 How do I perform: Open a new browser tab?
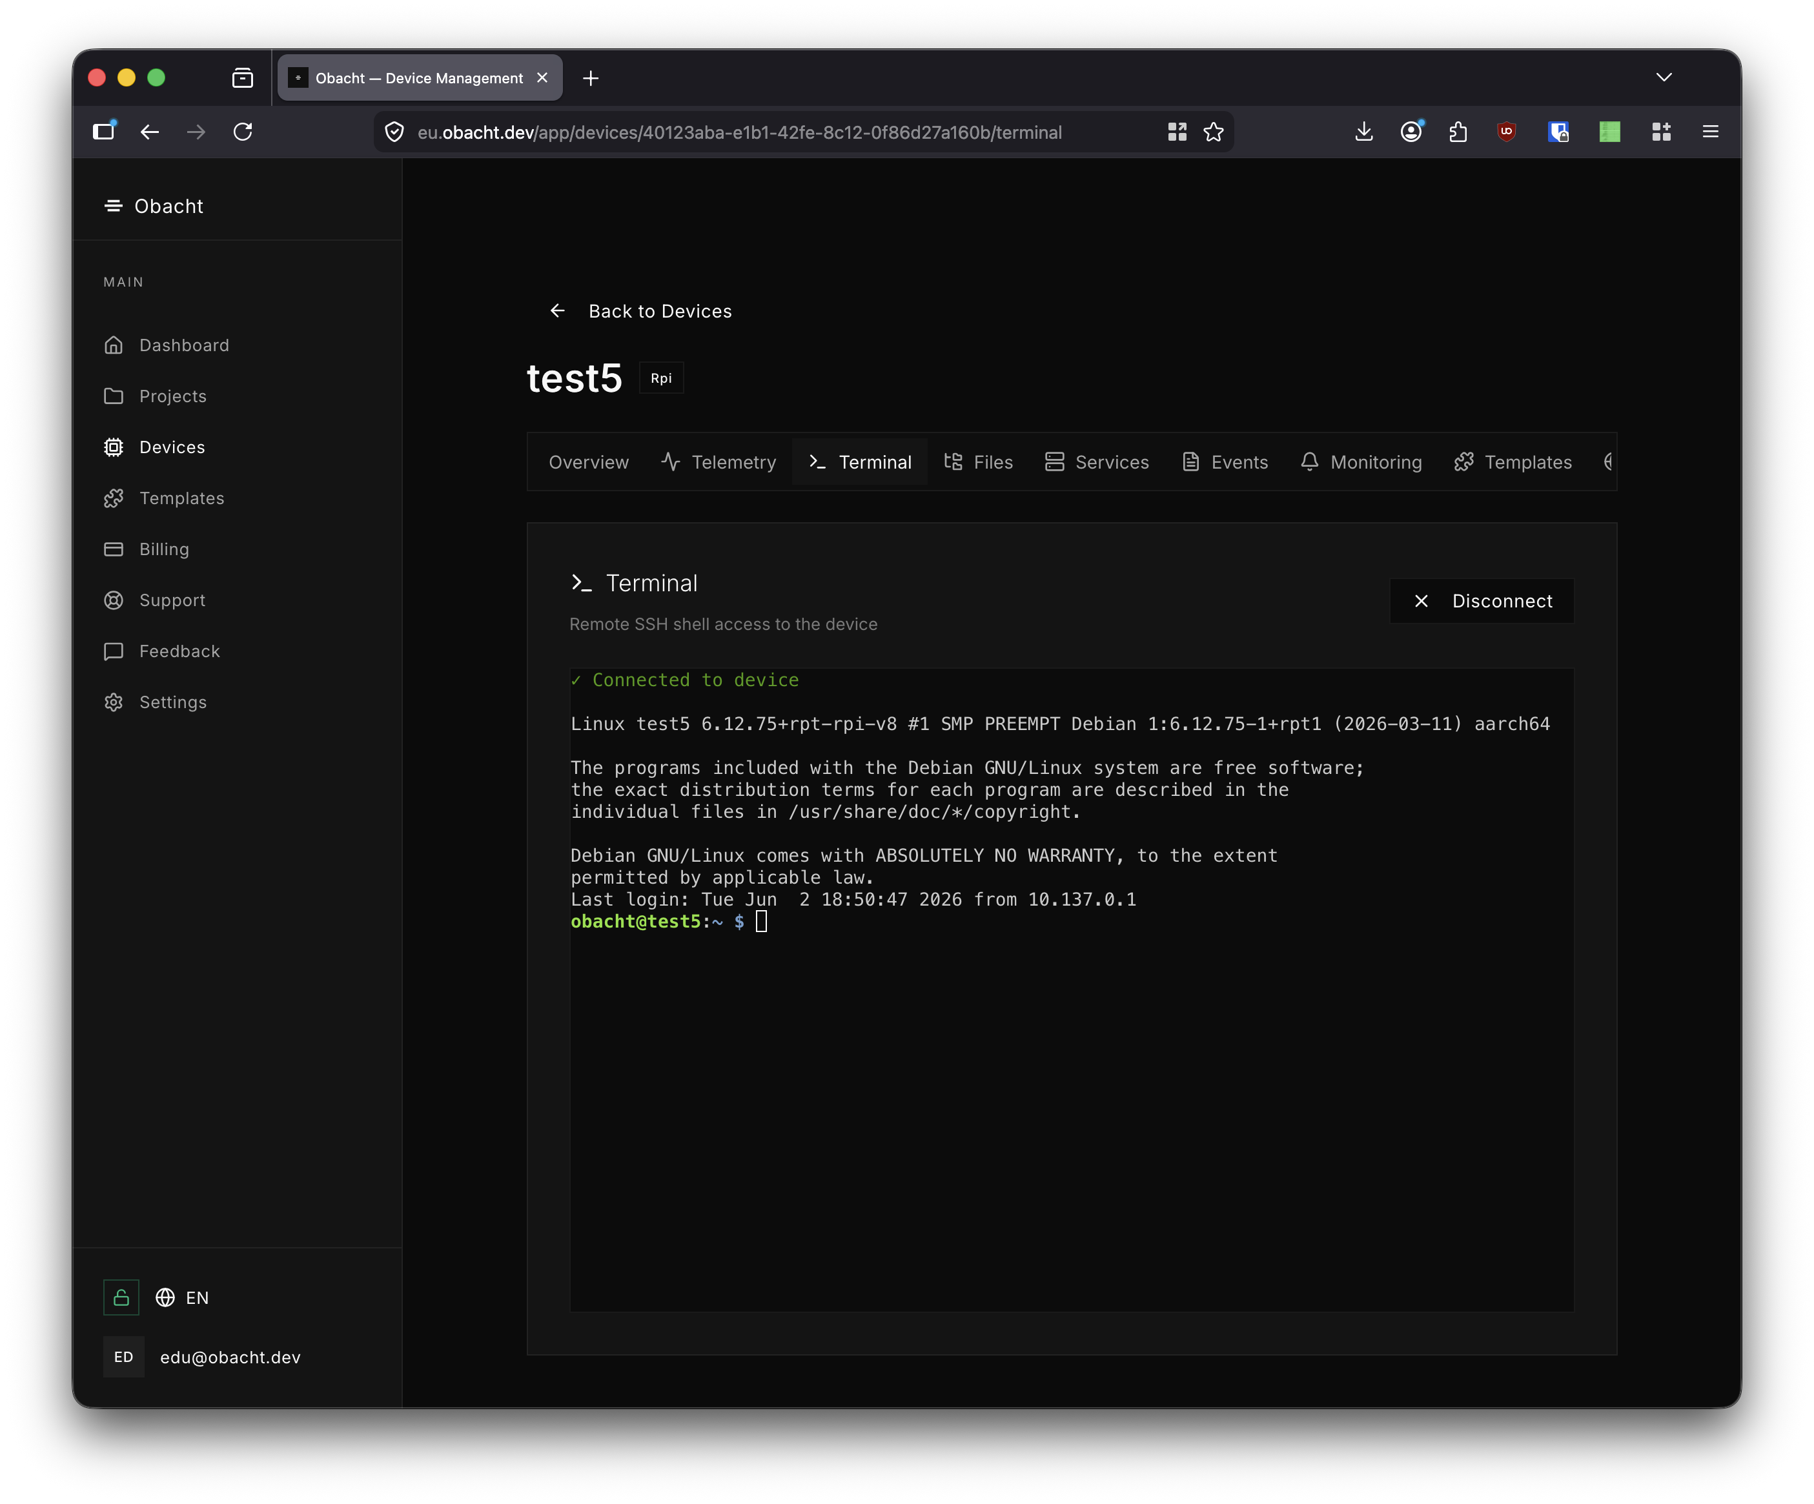591,79
